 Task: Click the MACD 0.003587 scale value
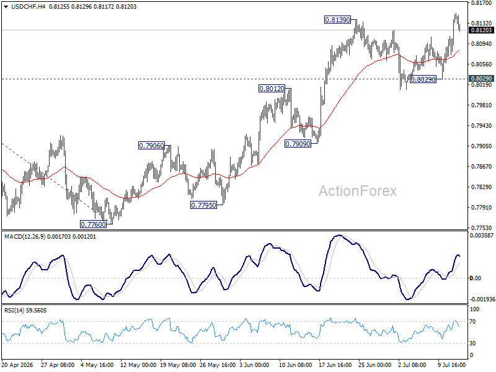tap(482, 236)
